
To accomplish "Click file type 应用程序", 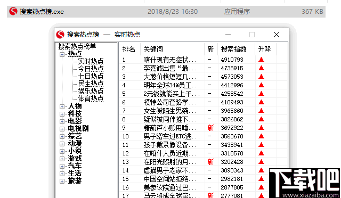I will click(x=237, y=12).
